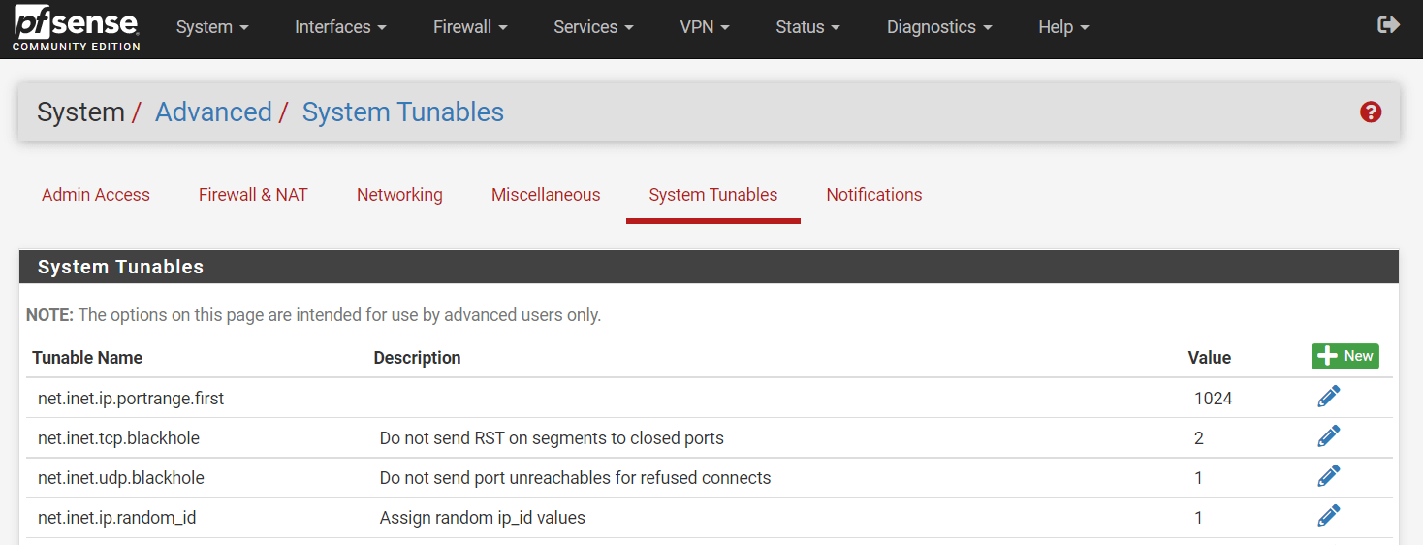Expand the Firewall menu
Screen dimensions: 1423x545
pyautogui.click(x=470, y=27)
